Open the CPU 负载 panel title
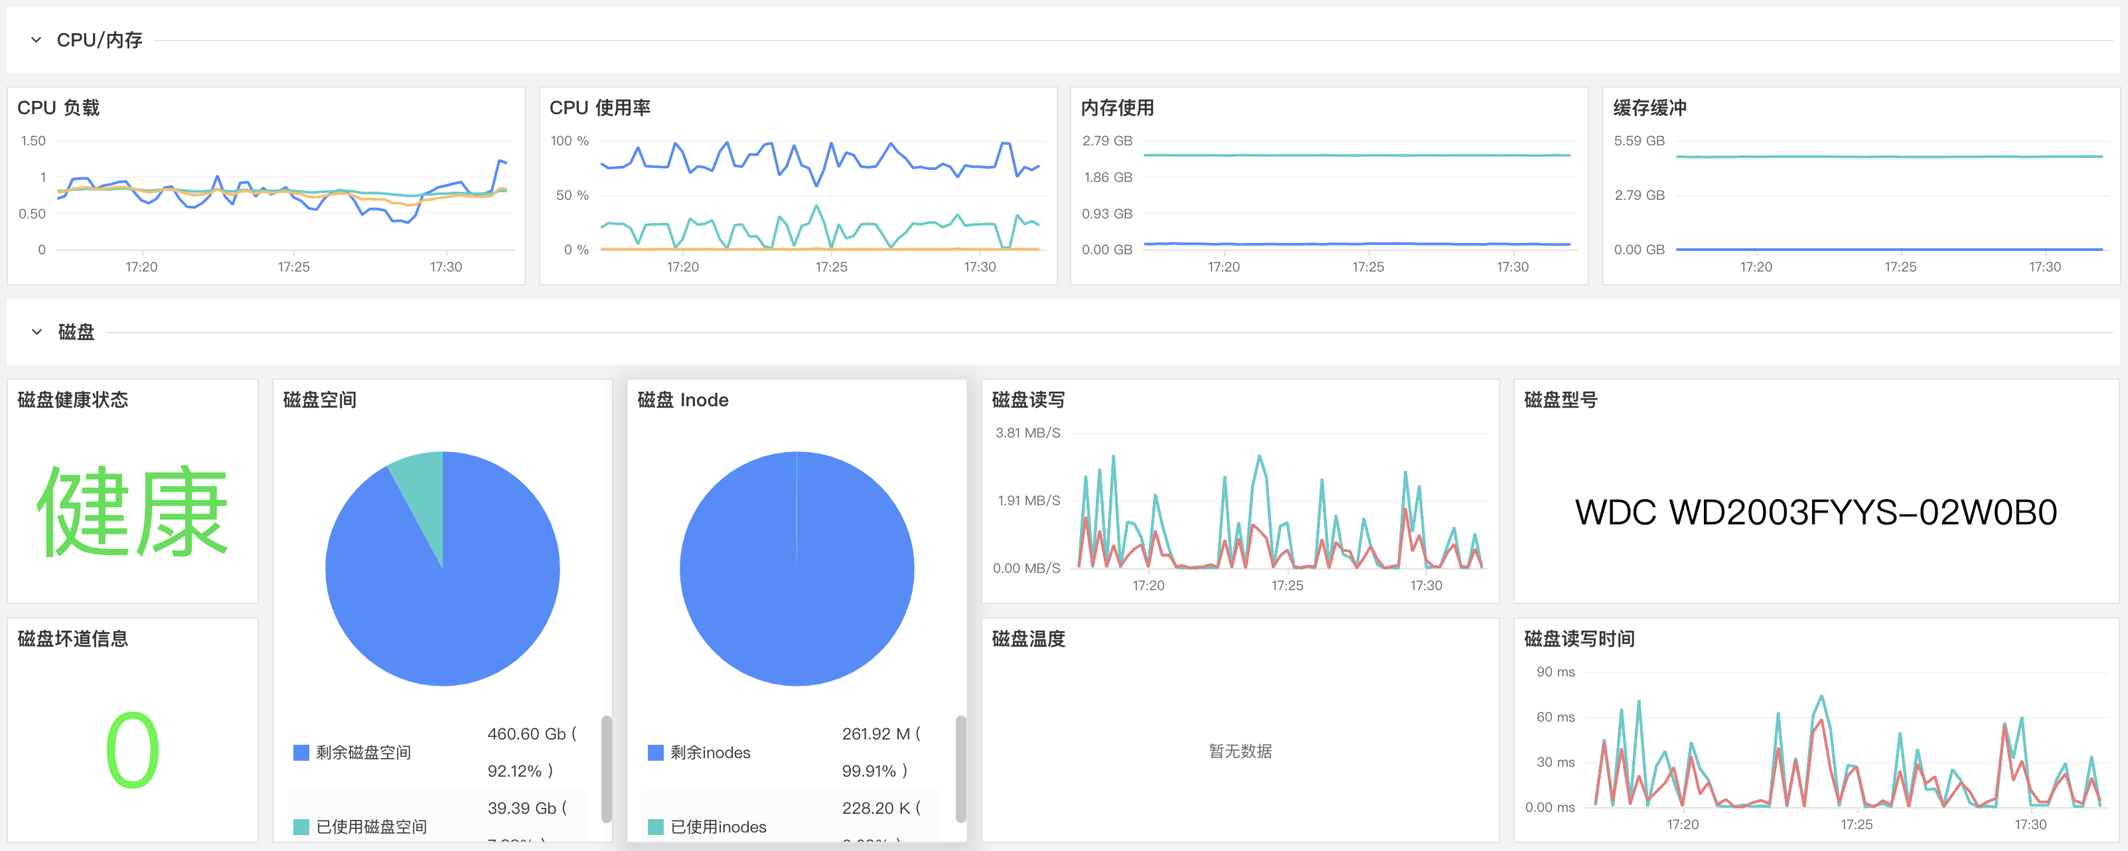Viewport: 2128px width, 851px height. (58, 108)
